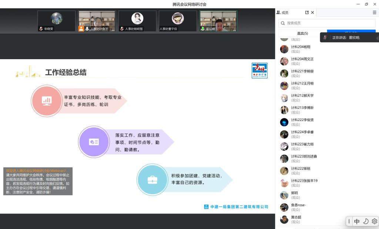Toggle the 中 Chinese input mode

(x=357, y=221)
